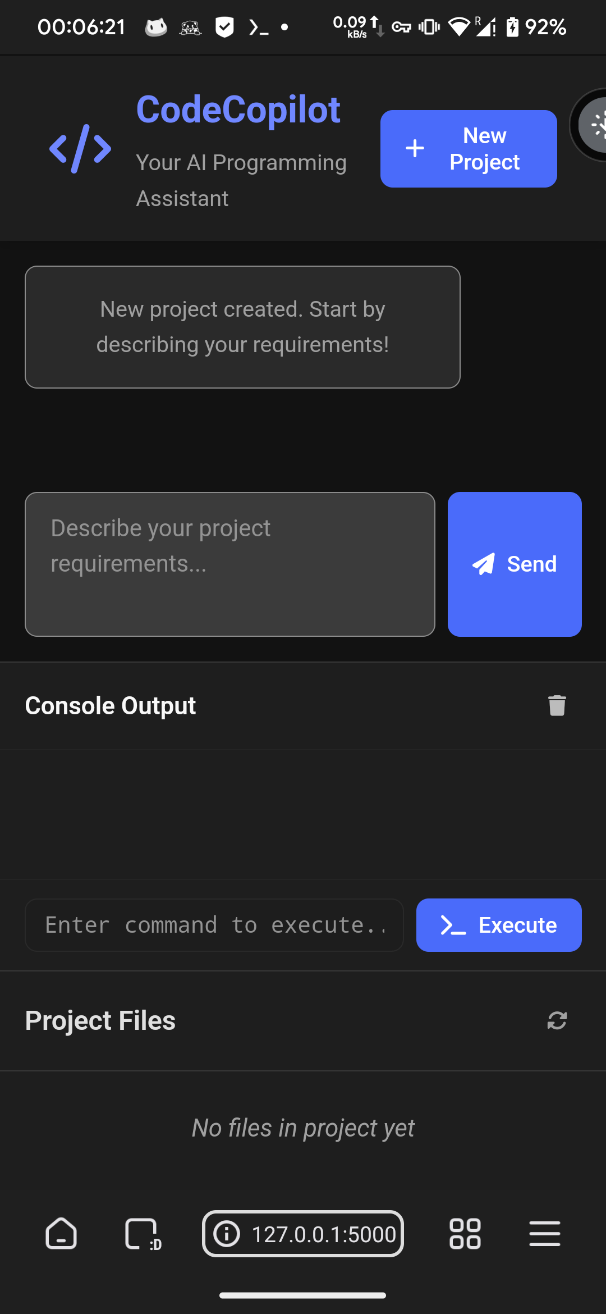Tap the New project created message bubble

242,327
